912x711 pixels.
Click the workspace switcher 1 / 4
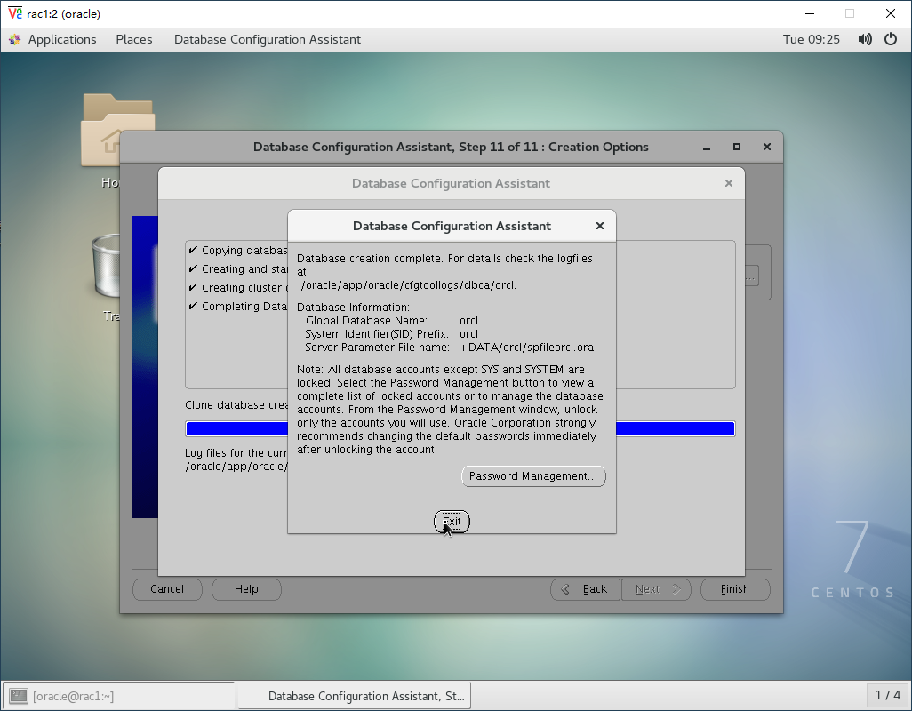pos(888,695)
